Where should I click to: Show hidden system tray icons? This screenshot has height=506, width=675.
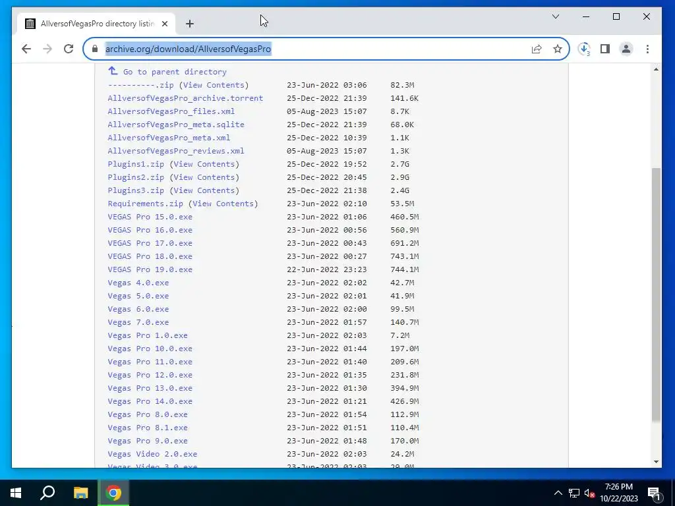tap(558, 493)
